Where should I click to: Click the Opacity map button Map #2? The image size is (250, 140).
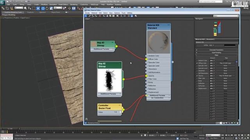pos(225,76)
